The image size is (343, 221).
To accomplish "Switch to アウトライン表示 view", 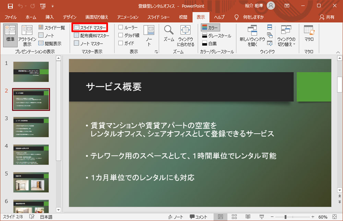I will tap(27, 36).
